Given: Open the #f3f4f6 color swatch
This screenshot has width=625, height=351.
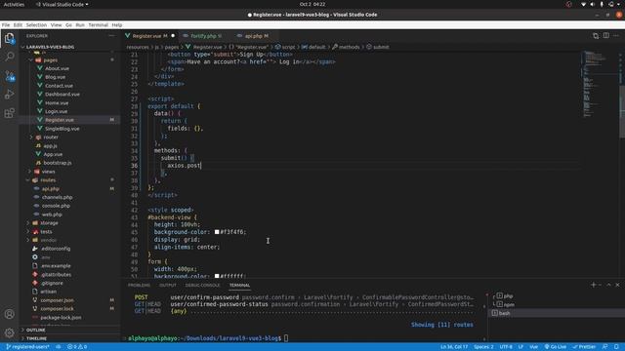Looking at the screenshot, I should pos(217,232).
